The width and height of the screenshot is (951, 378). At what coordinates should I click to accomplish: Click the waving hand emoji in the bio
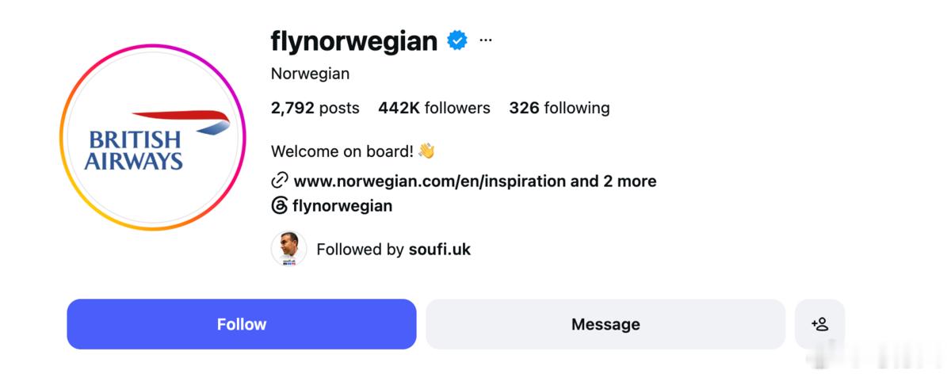coord(427,151)
